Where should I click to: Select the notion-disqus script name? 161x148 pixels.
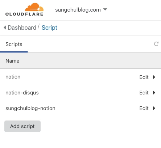(x=22, y=93)
